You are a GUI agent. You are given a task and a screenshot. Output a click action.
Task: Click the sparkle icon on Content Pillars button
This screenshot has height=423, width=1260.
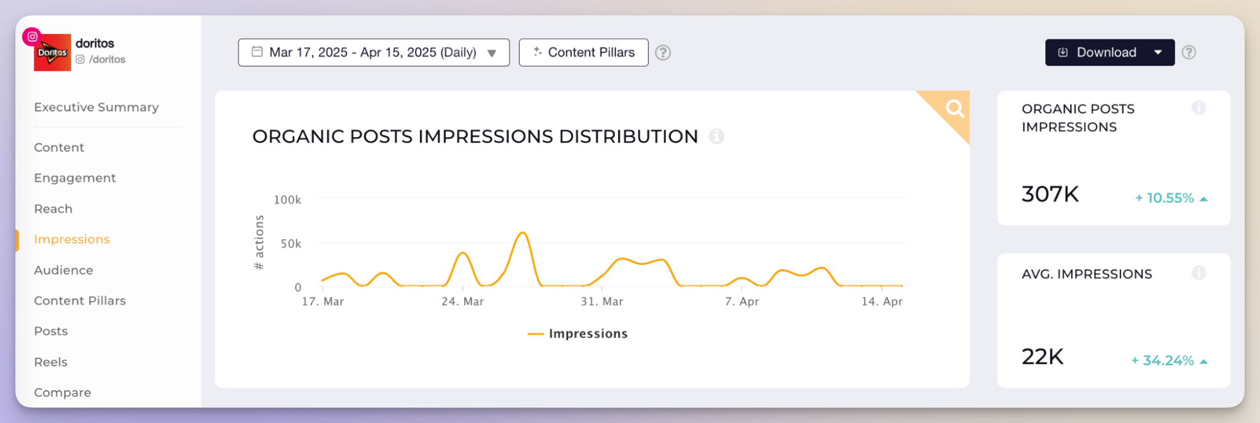coord(537,52)
